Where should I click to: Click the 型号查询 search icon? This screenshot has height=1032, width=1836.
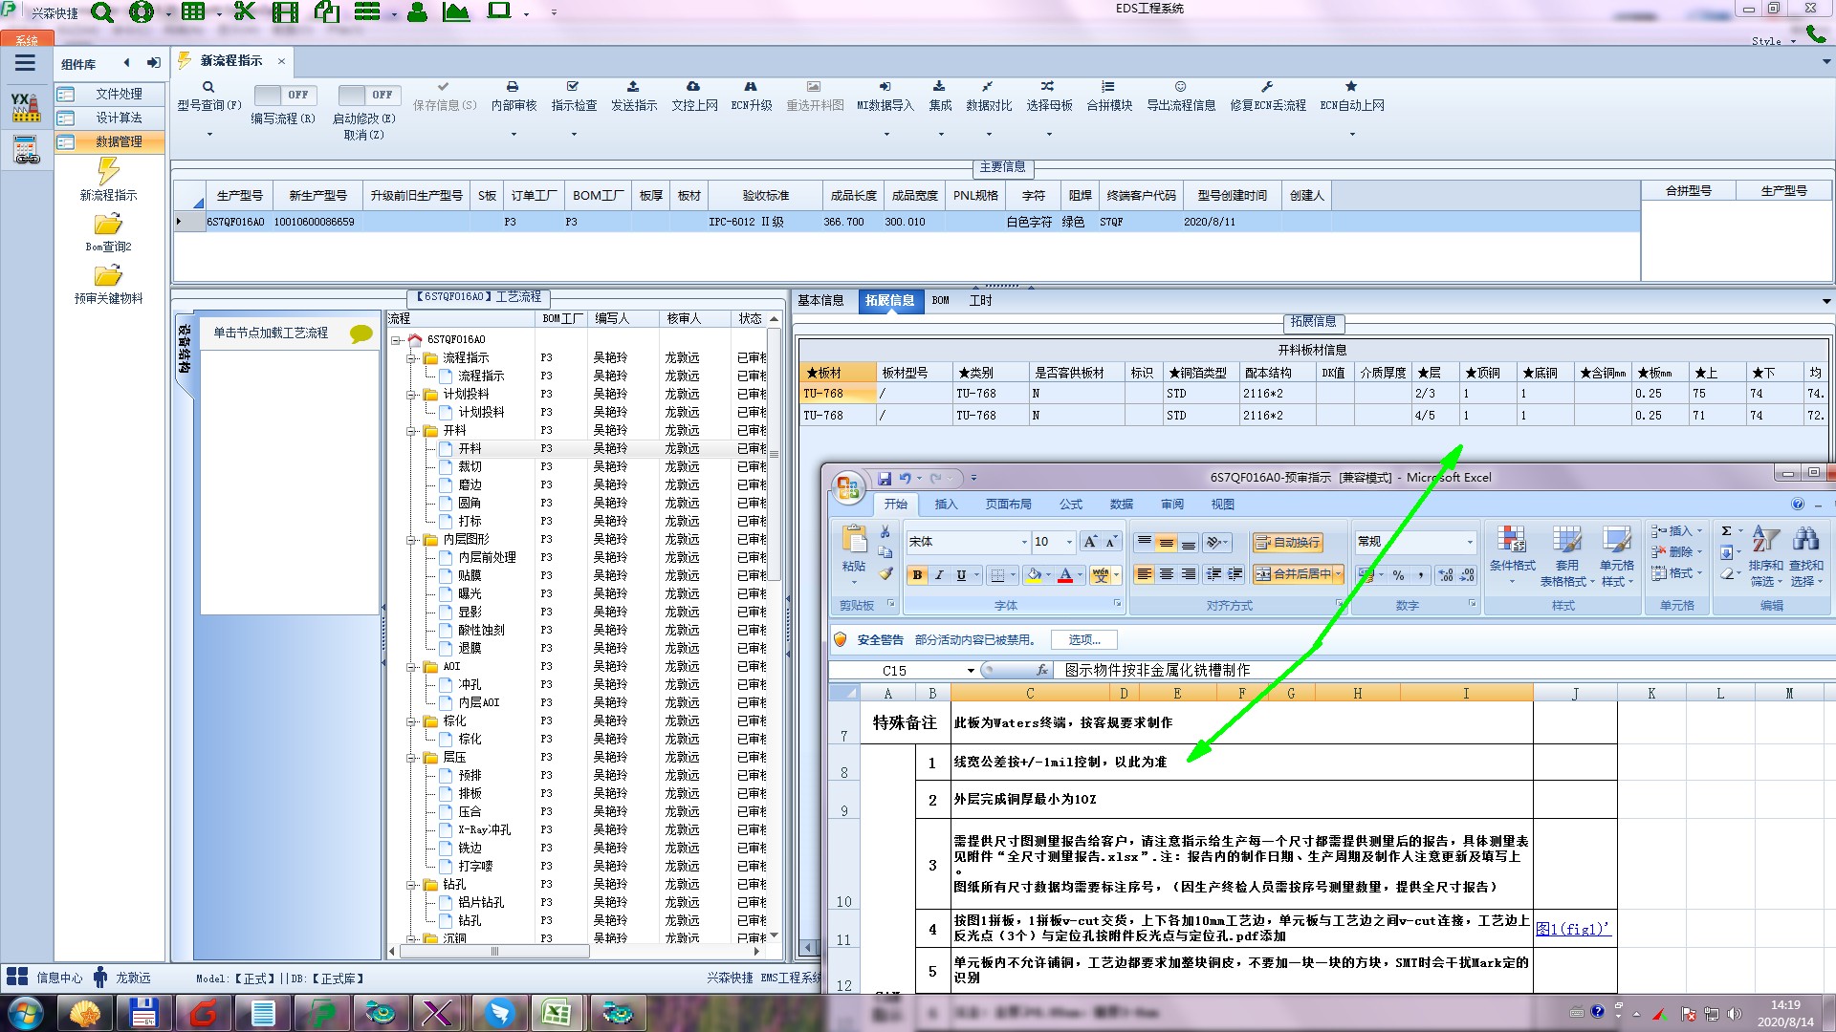[208, 87]
